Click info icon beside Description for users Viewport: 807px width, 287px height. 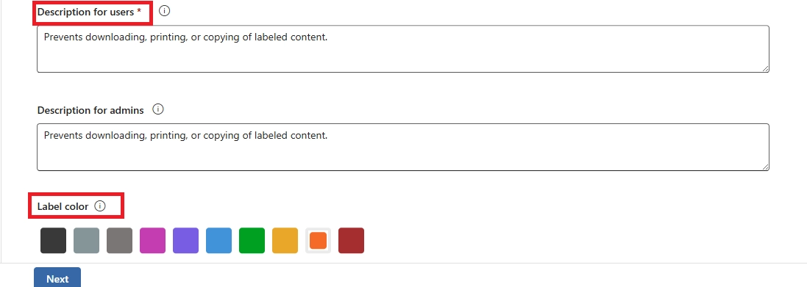pos(164,11)
